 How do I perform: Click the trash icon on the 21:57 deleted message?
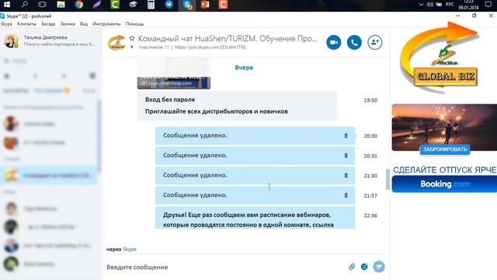(x=346, y=195)
